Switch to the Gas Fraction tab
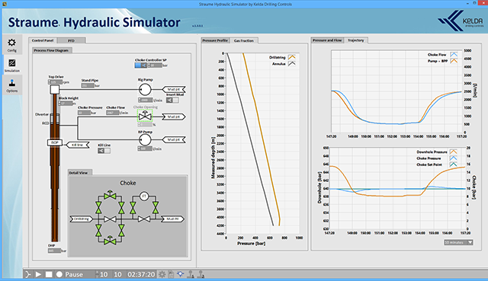The height and width of the screenshot is (281, 488). point(244,40)
